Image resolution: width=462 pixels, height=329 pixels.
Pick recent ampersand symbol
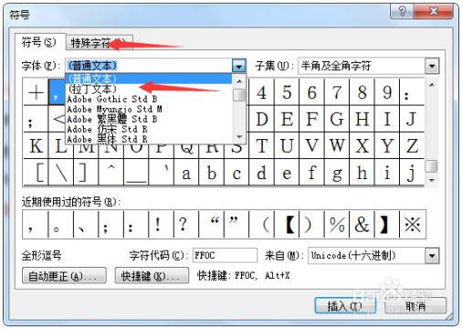[362, 225]
